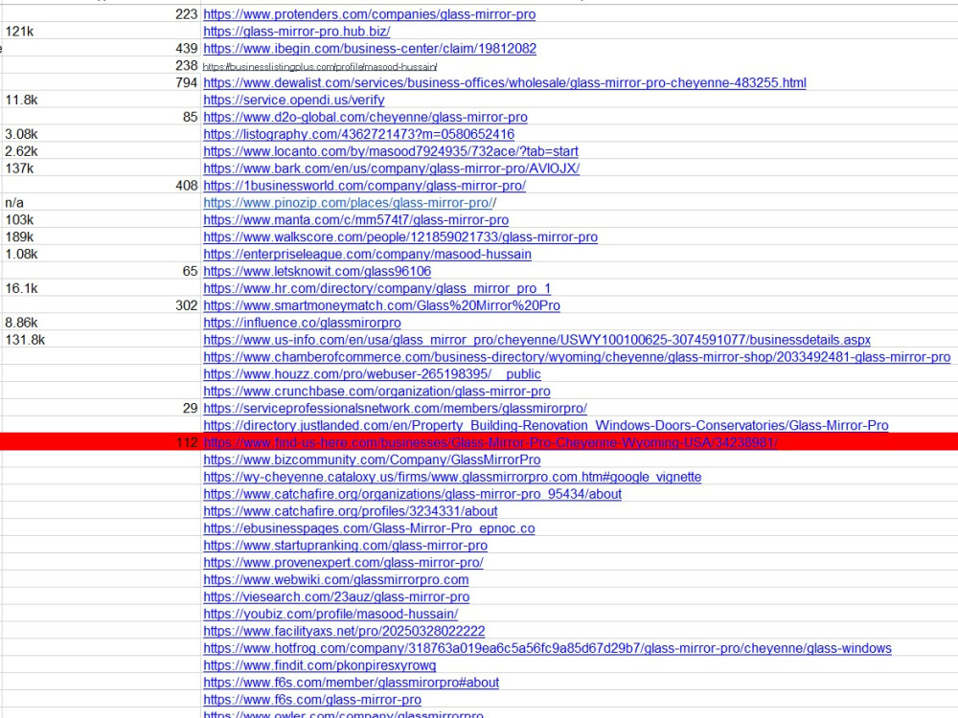Open the dewalist.com glass-mirror-pro-cheyenne link
Viewport: 958px width, 718px height.
point(505,82)
